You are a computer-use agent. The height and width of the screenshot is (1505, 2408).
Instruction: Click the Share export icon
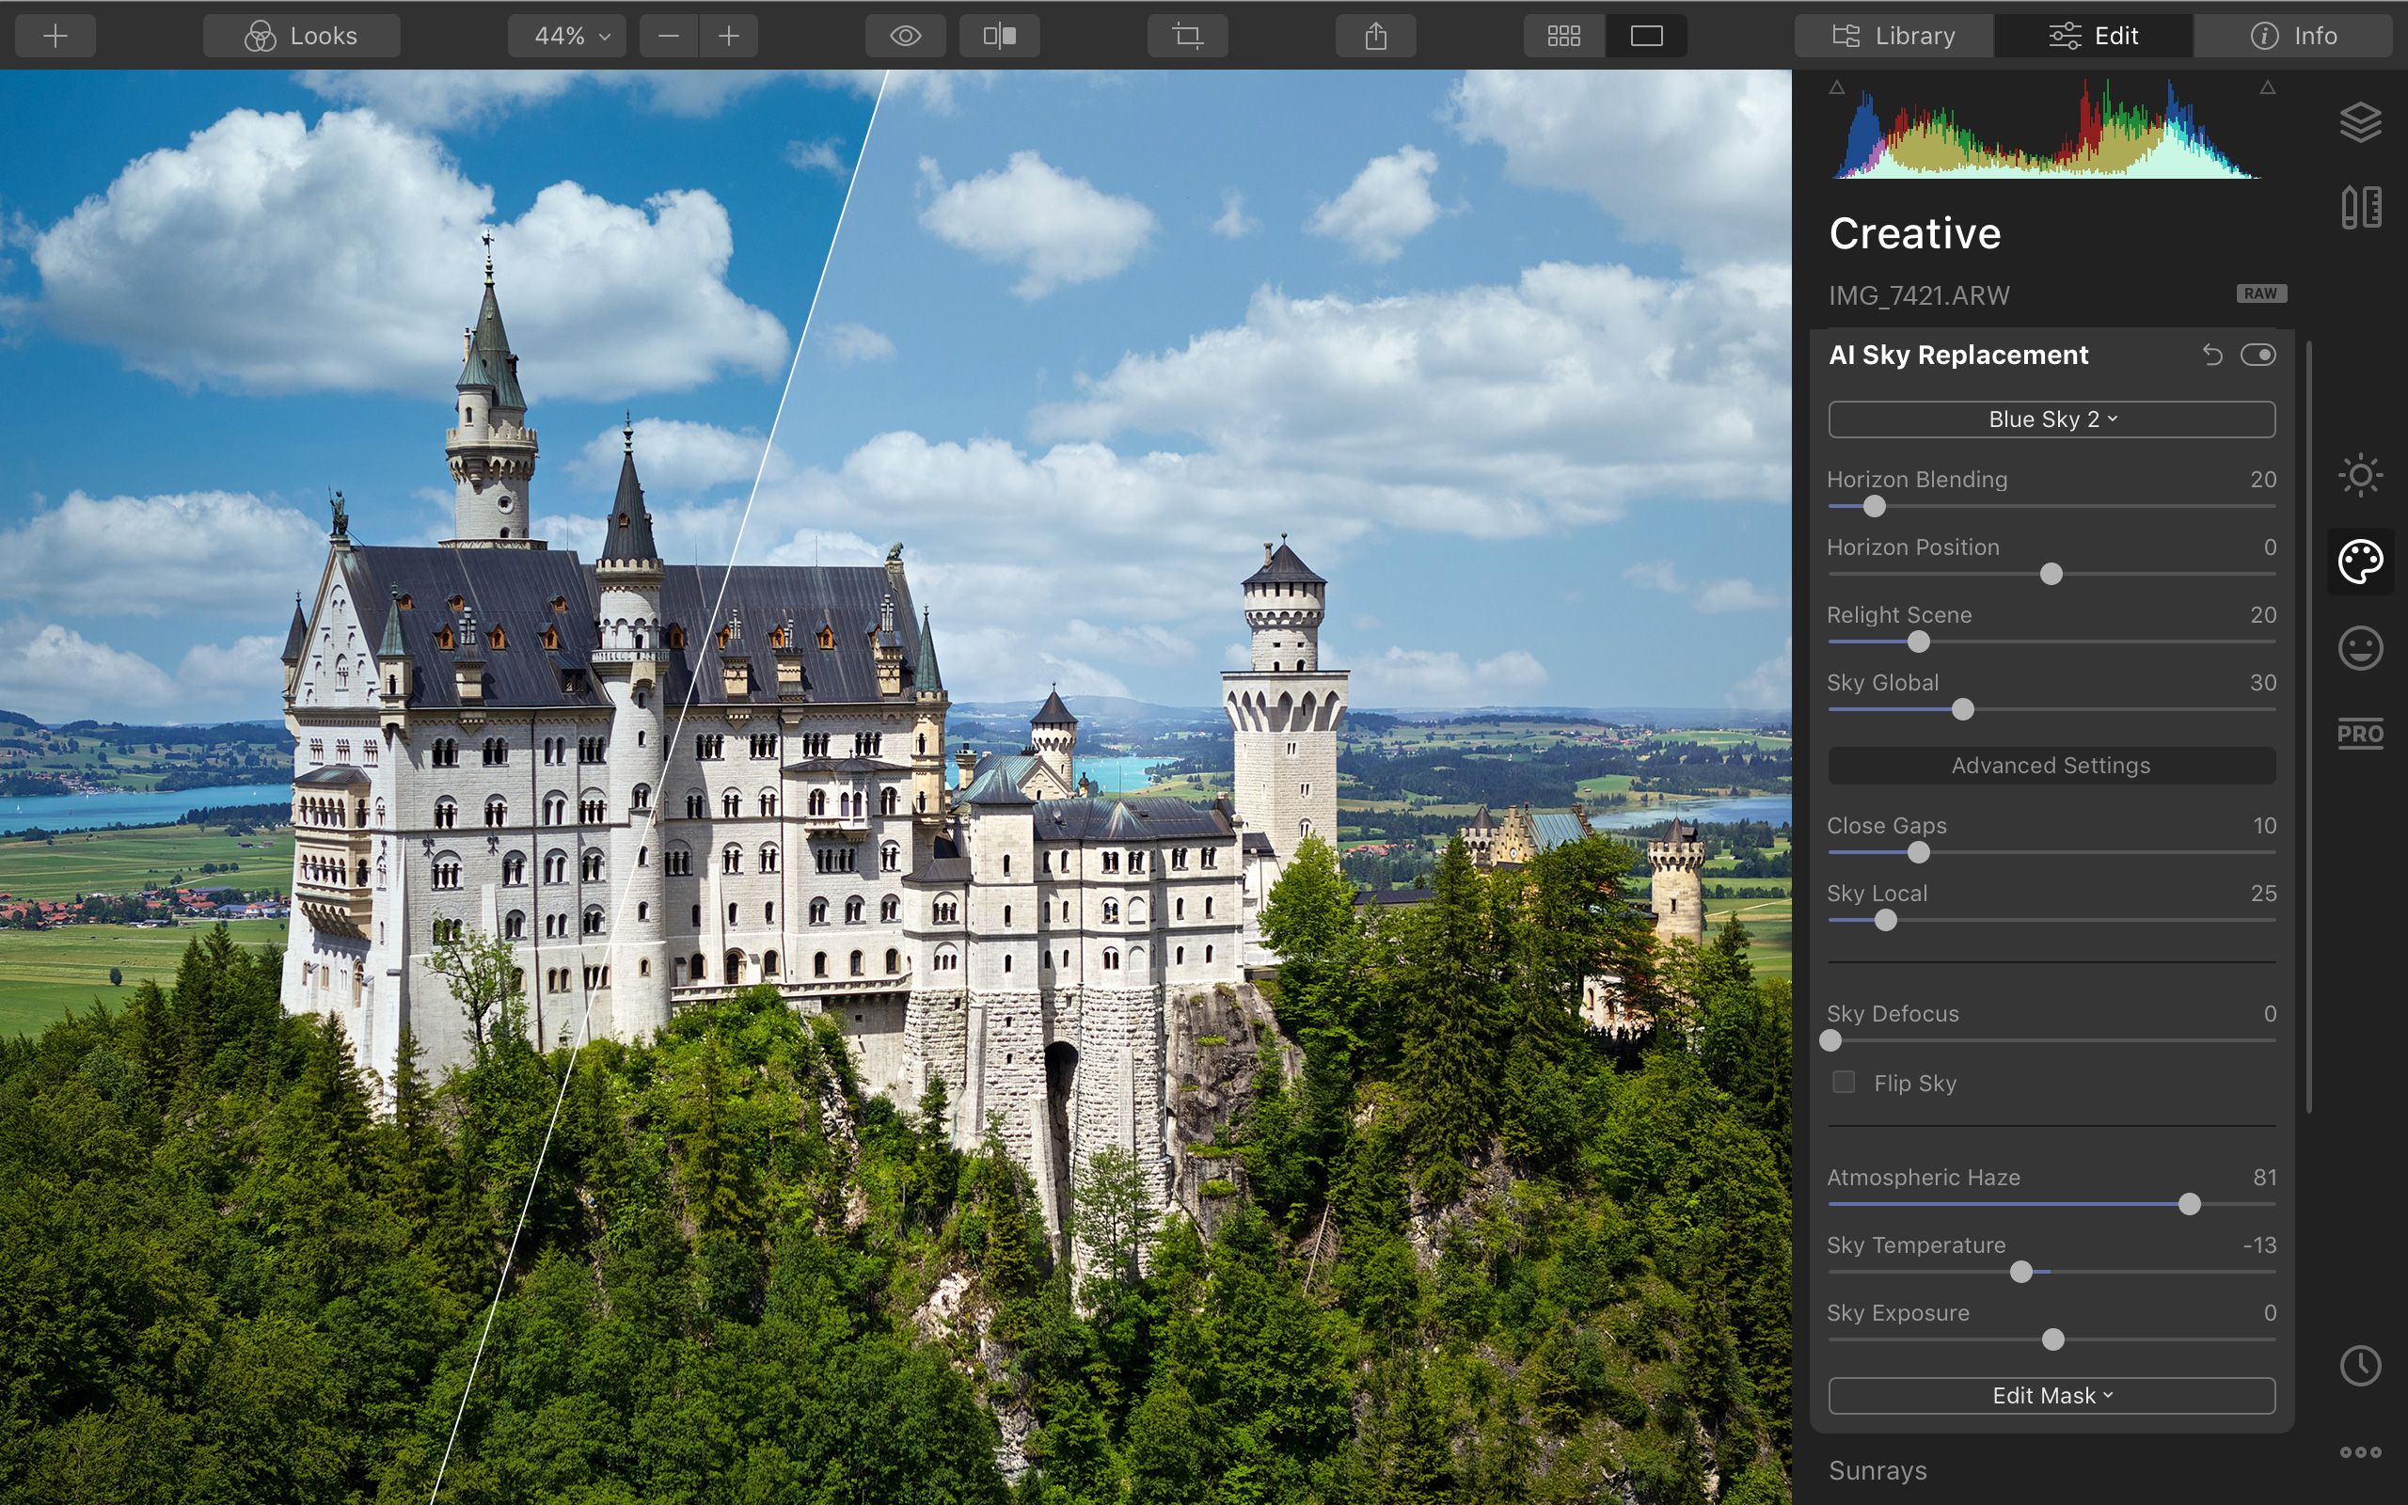(x=1376, y=36)
